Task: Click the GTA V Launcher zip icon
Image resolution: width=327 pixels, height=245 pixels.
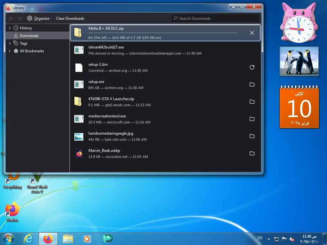Action: (78, 102)
